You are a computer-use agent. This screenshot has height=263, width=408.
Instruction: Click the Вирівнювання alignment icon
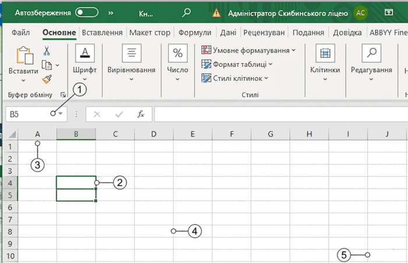point(131,53)
